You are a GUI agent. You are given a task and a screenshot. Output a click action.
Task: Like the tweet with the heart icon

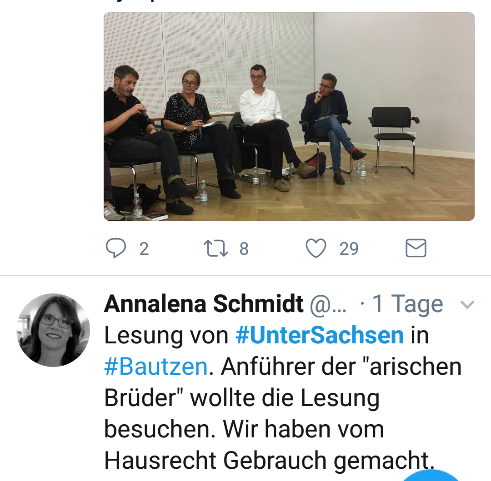pos(316,248)
